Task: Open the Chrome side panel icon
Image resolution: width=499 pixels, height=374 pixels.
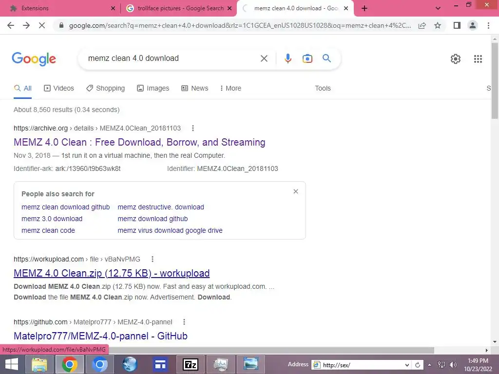Action: [457, 25]
